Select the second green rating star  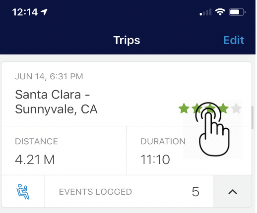point(197,108)
